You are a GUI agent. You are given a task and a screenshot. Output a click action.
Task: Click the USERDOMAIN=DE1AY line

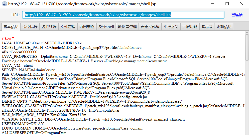(x=23, y=124)
